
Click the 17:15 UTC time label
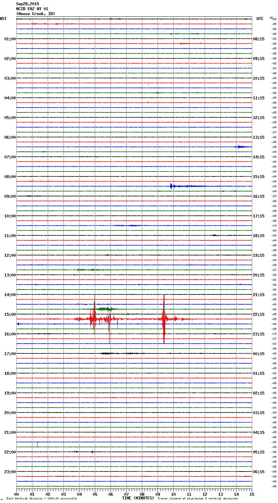[x=259, y=216]
